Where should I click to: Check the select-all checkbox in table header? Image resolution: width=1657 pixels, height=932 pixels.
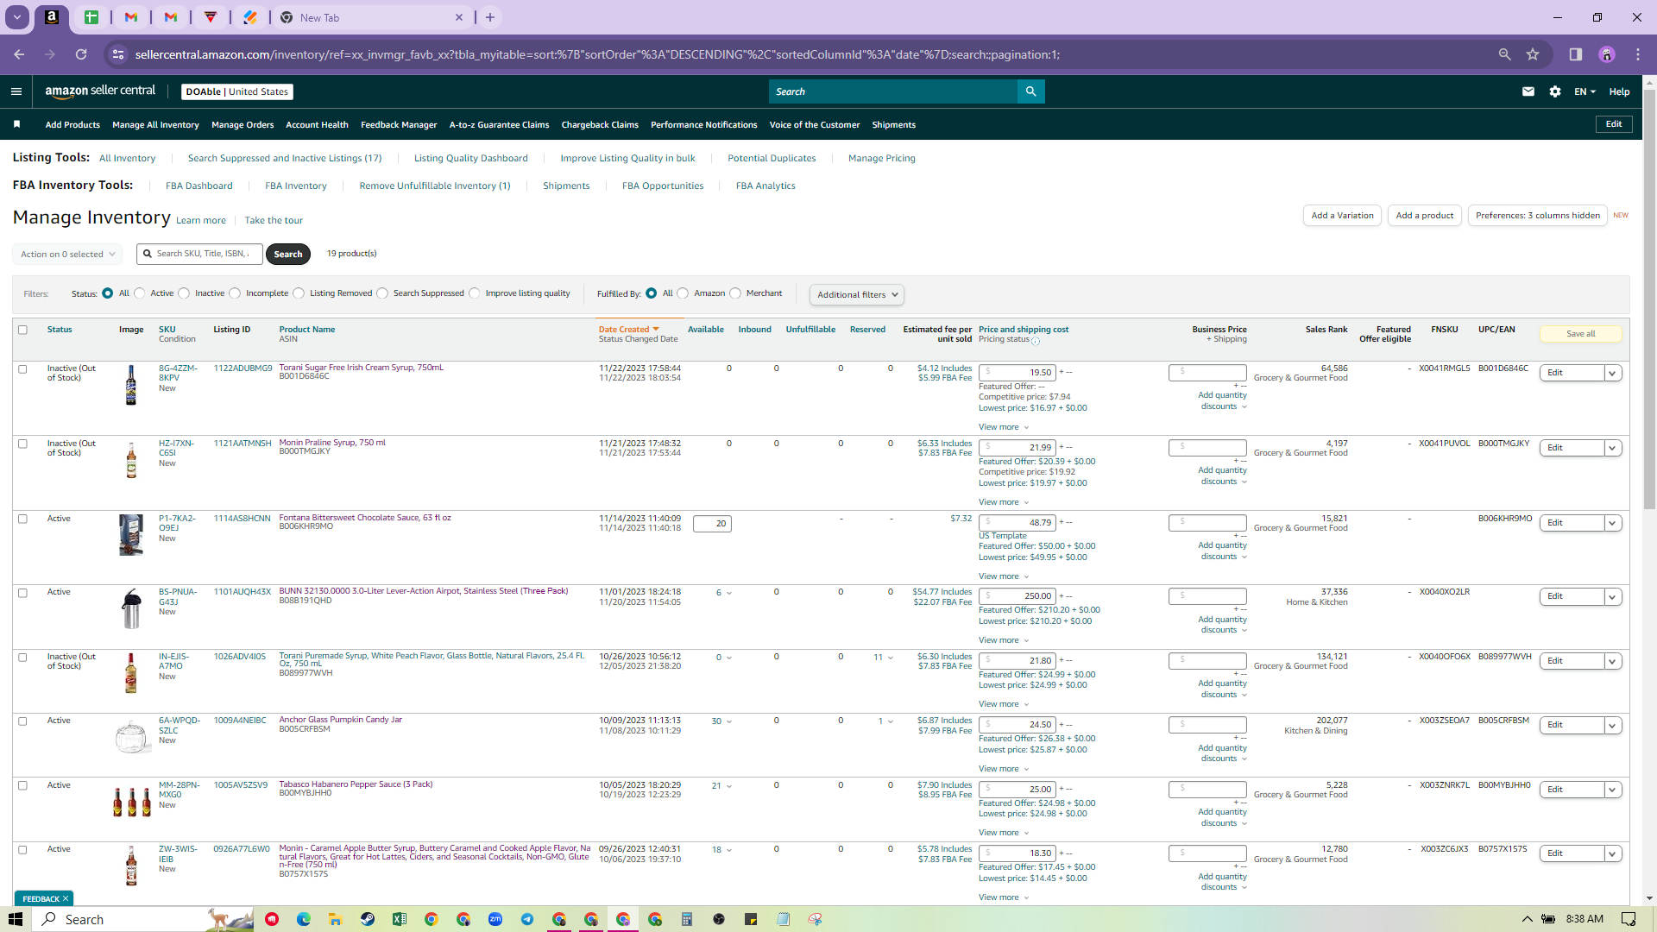coord(23,330)
